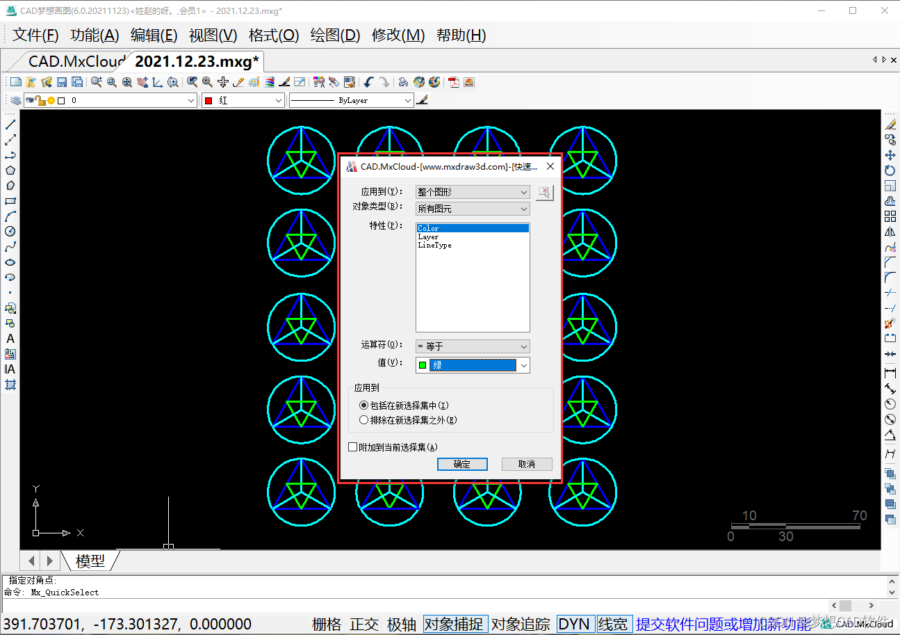This screenshot has height=635, width=900.
Task: Toggle 线宽 lineweight in status bar
Action: [x=613, y=624]
